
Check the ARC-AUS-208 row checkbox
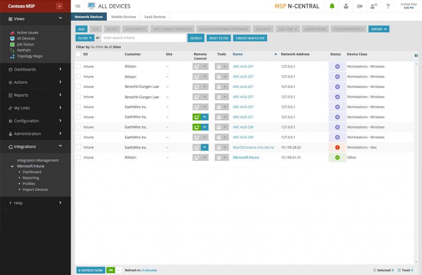pos(78,127)
